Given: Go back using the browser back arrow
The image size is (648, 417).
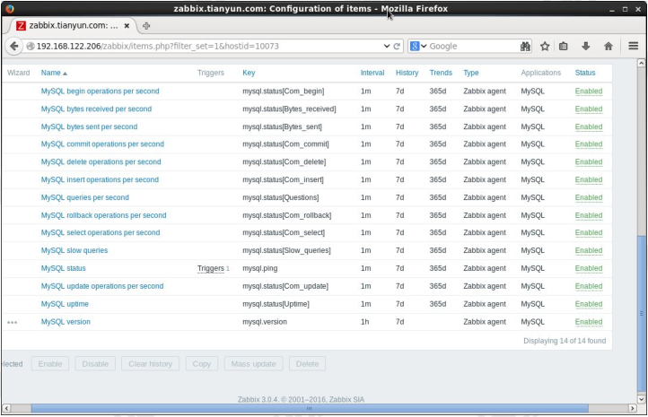Looking at the screenshot, I should click(x=14, y=46).
